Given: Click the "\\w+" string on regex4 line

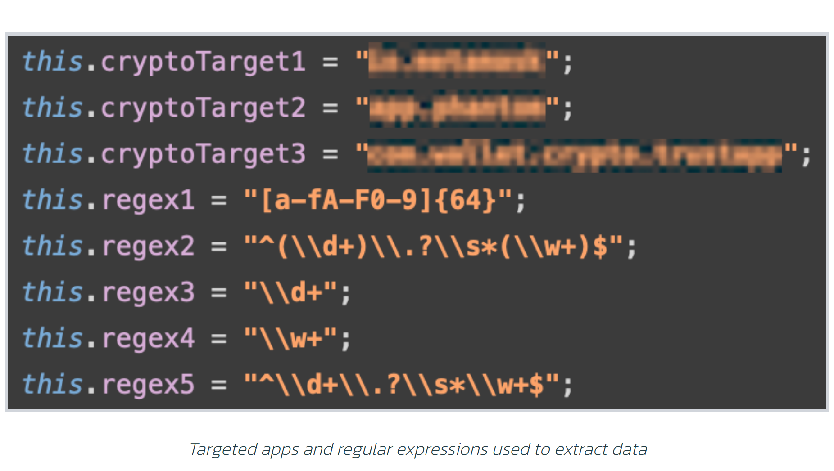Looking at the screenshot, I should (291, 339).
